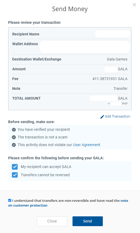Uncheck 'My recipient can accept GALA'
This screenshot has width=140, height=233.
coord(15,167)
